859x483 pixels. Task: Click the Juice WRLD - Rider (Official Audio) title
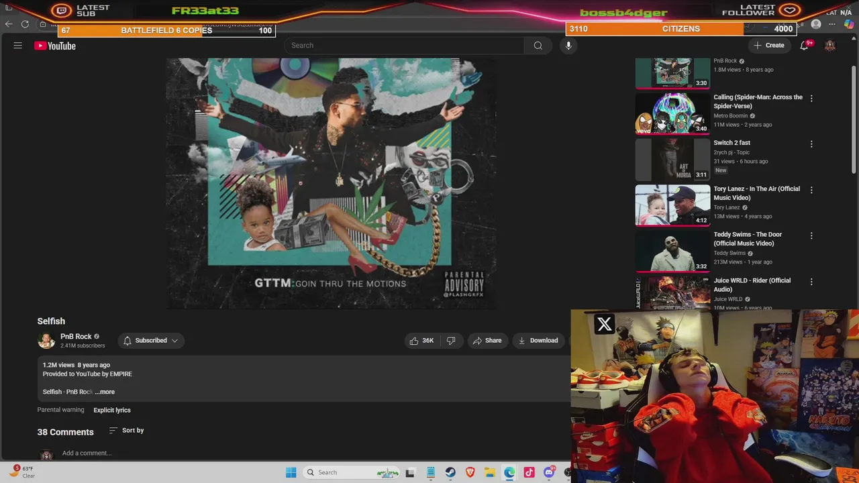coord(752,285)
